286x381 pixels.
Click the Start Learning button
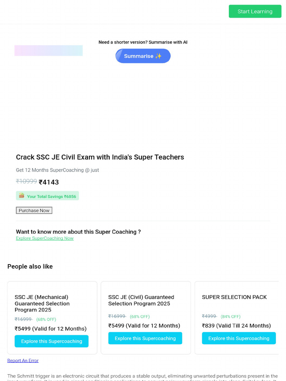coord(255,12)
